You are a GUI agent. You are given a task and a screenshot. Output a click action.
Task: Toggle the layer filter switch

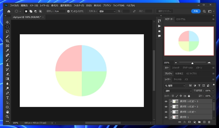pos(214,85)
